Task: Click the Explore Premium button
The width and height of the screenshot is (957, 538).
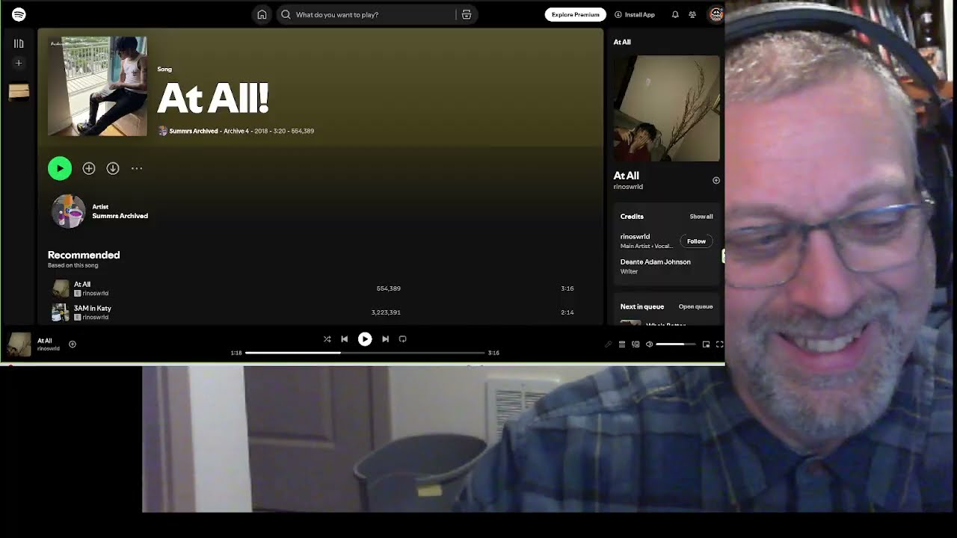Action: (576, 14)
